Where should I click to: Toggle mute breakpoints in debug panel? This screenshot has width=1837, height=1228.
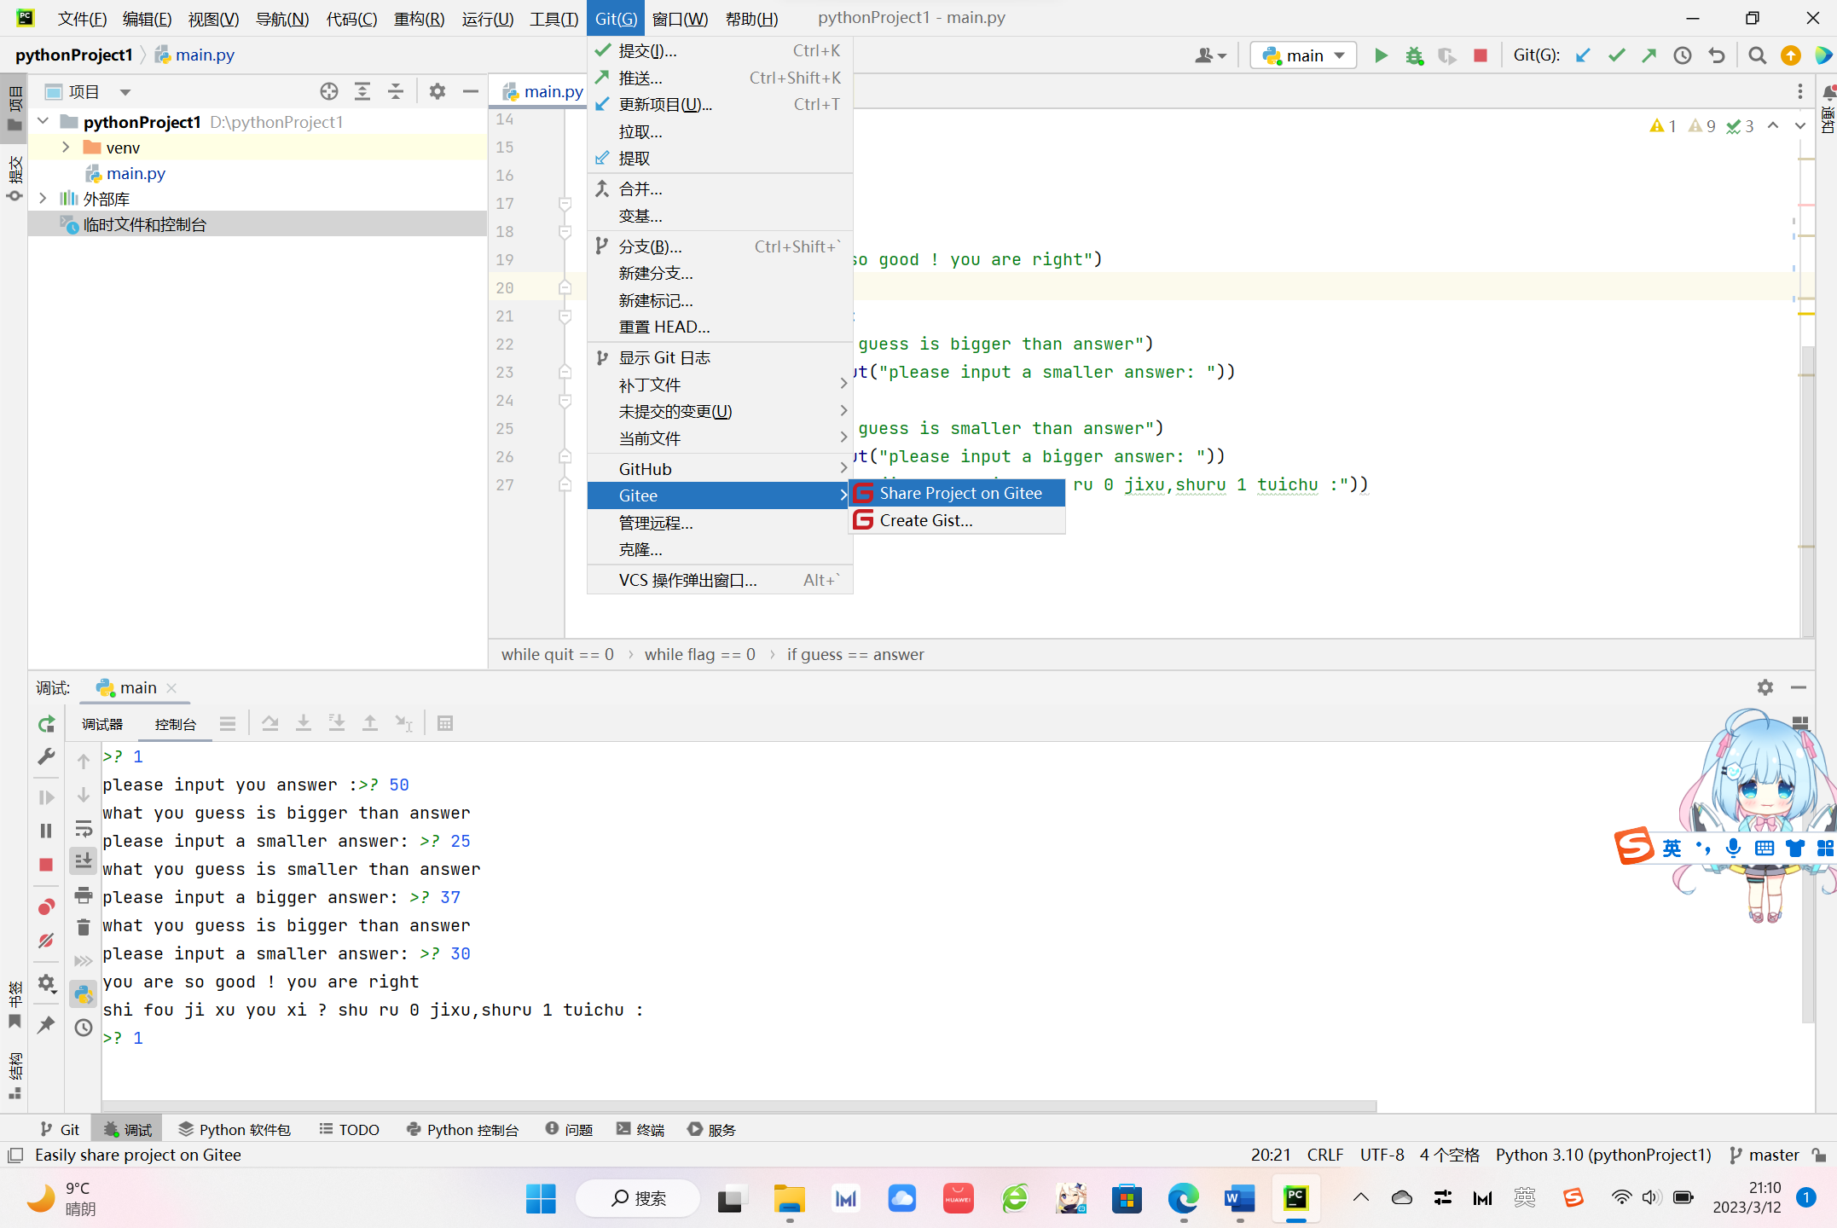(x=47, y=941)
